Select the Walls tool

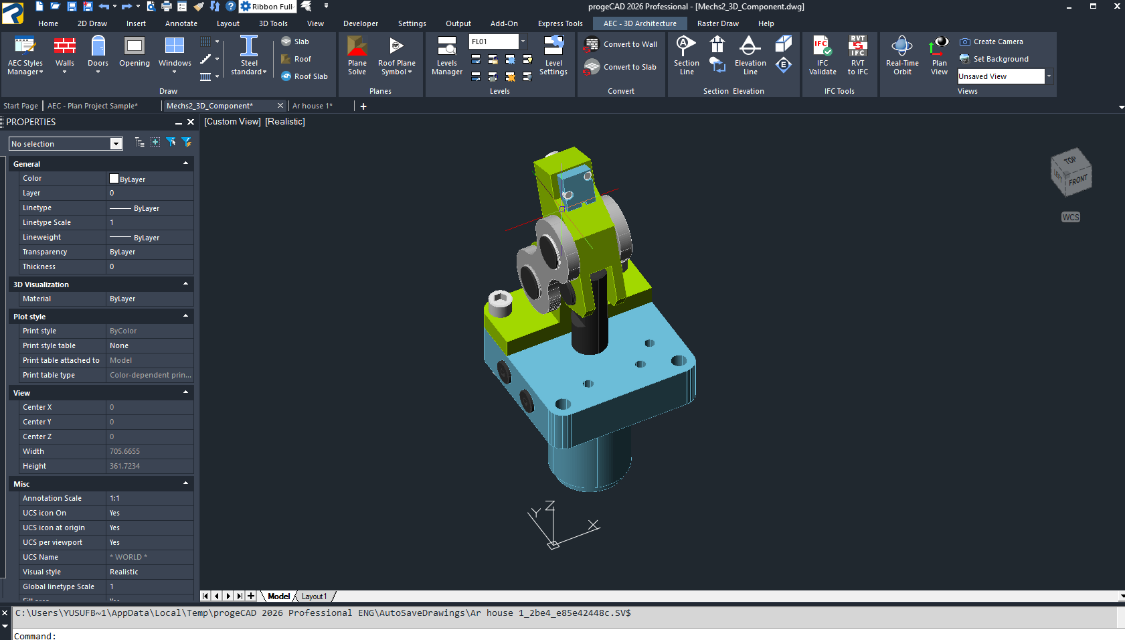coord(64,54)
